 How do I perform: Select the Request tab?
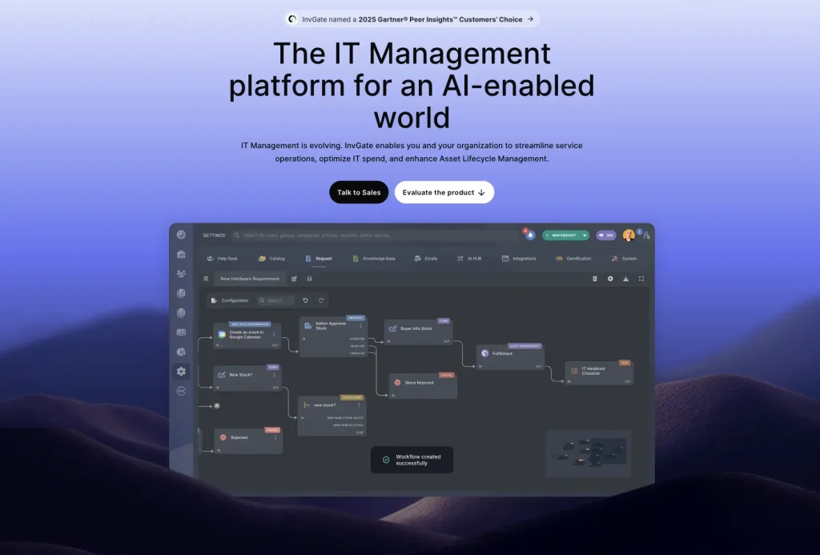(x=319, y=259)
